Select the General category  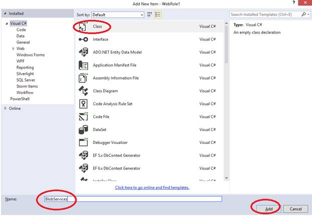(x=23, y=42)
